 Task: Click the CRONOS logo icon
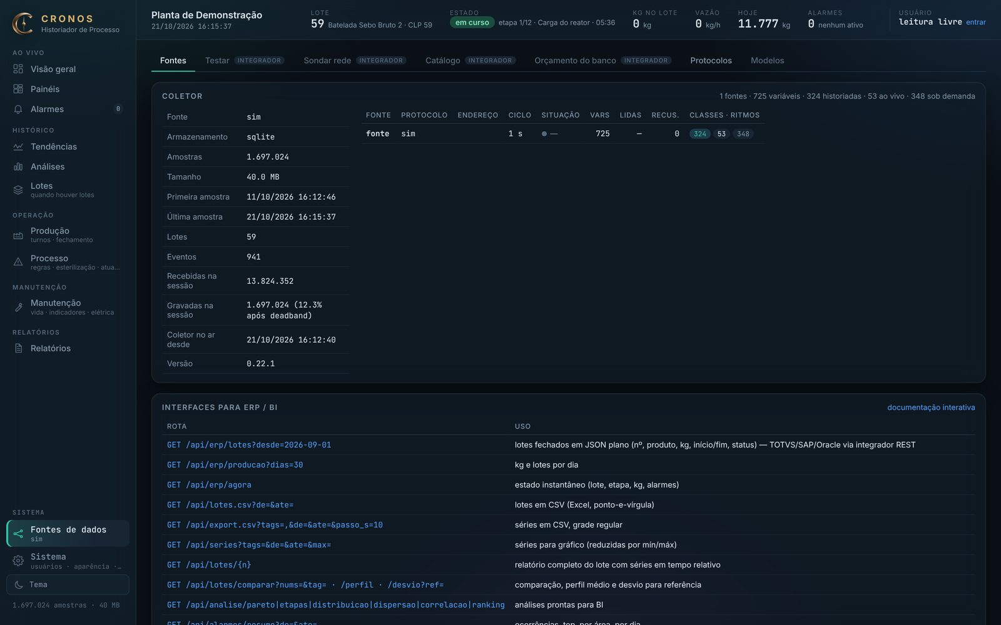tap(23, 23)
